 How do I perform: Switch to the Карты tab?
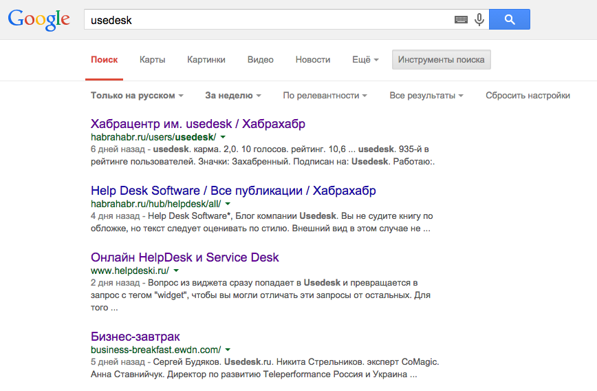point(152,60)
